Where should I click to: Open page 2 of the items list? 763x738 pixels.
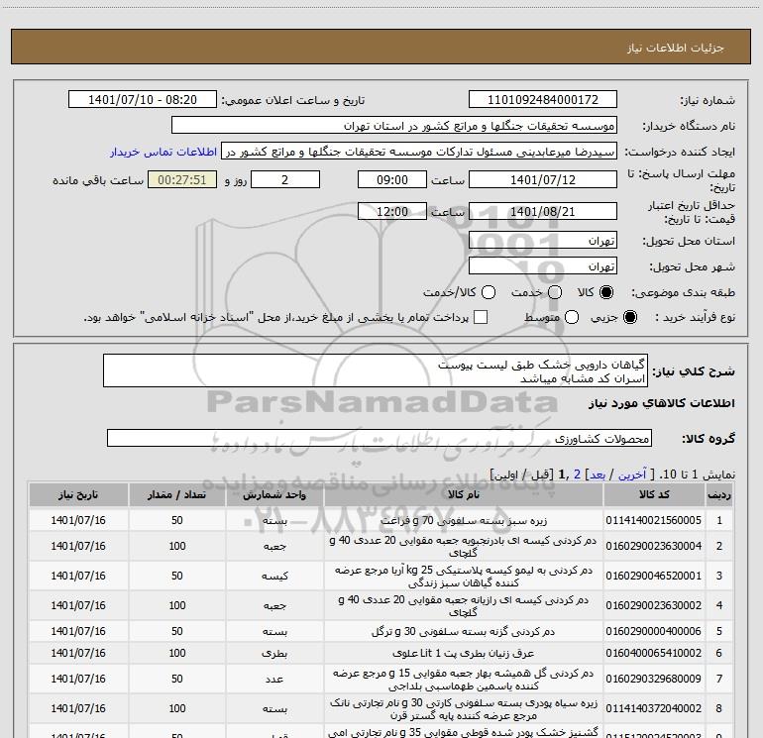click(577, 474)
